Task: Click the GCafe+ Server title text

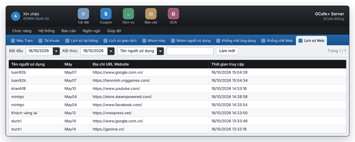Action: 330,14
